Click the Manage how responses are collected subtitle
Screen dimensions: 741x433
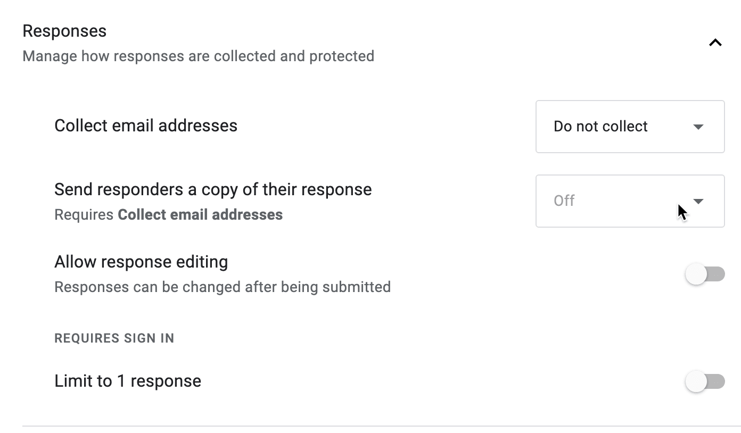[x=197, y=56]
